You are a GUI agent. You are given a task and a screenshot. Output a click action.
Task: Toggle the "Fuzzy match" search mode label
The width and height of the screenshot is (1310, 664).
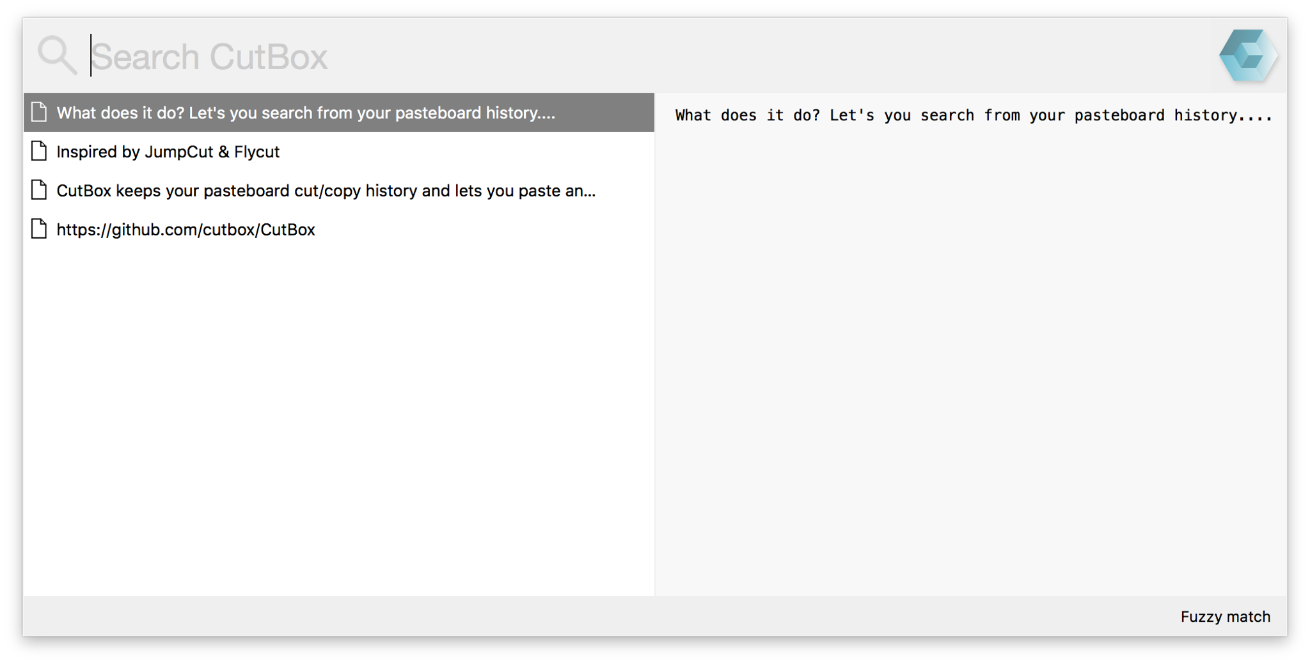[1225, 617]
